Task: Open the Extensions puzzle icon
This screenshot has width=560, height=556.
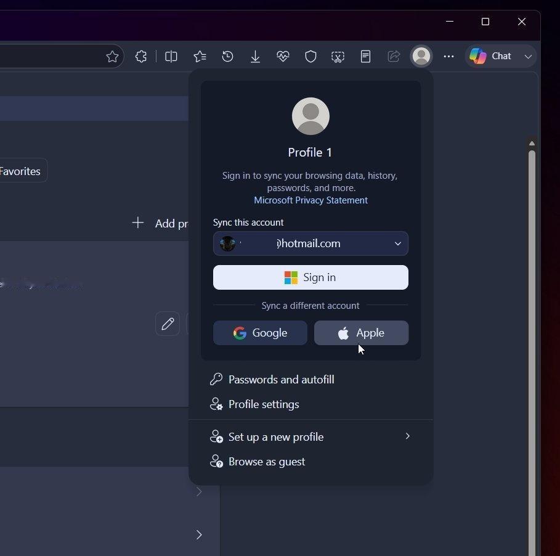Action: 140,57
